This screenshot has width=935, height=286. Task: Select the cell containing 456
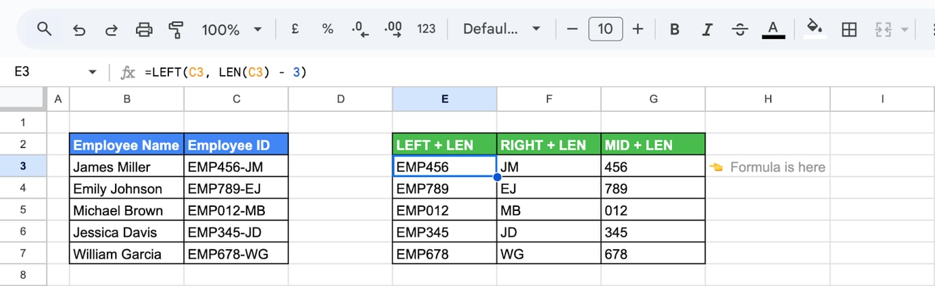point(653,167)
